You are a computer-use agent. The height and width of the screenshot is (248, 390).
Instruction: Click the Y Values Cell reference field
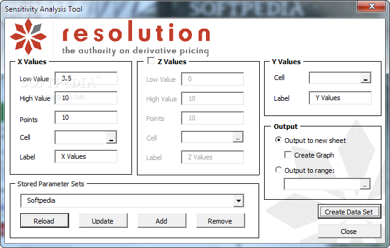(335, 78)
